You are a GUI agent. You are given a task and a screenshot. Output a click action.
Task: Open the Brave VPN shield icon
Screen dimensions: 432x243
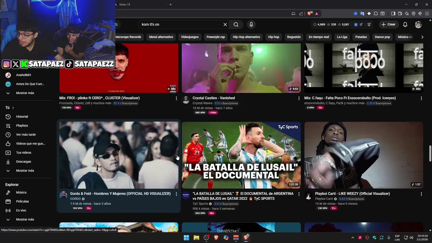413,13
